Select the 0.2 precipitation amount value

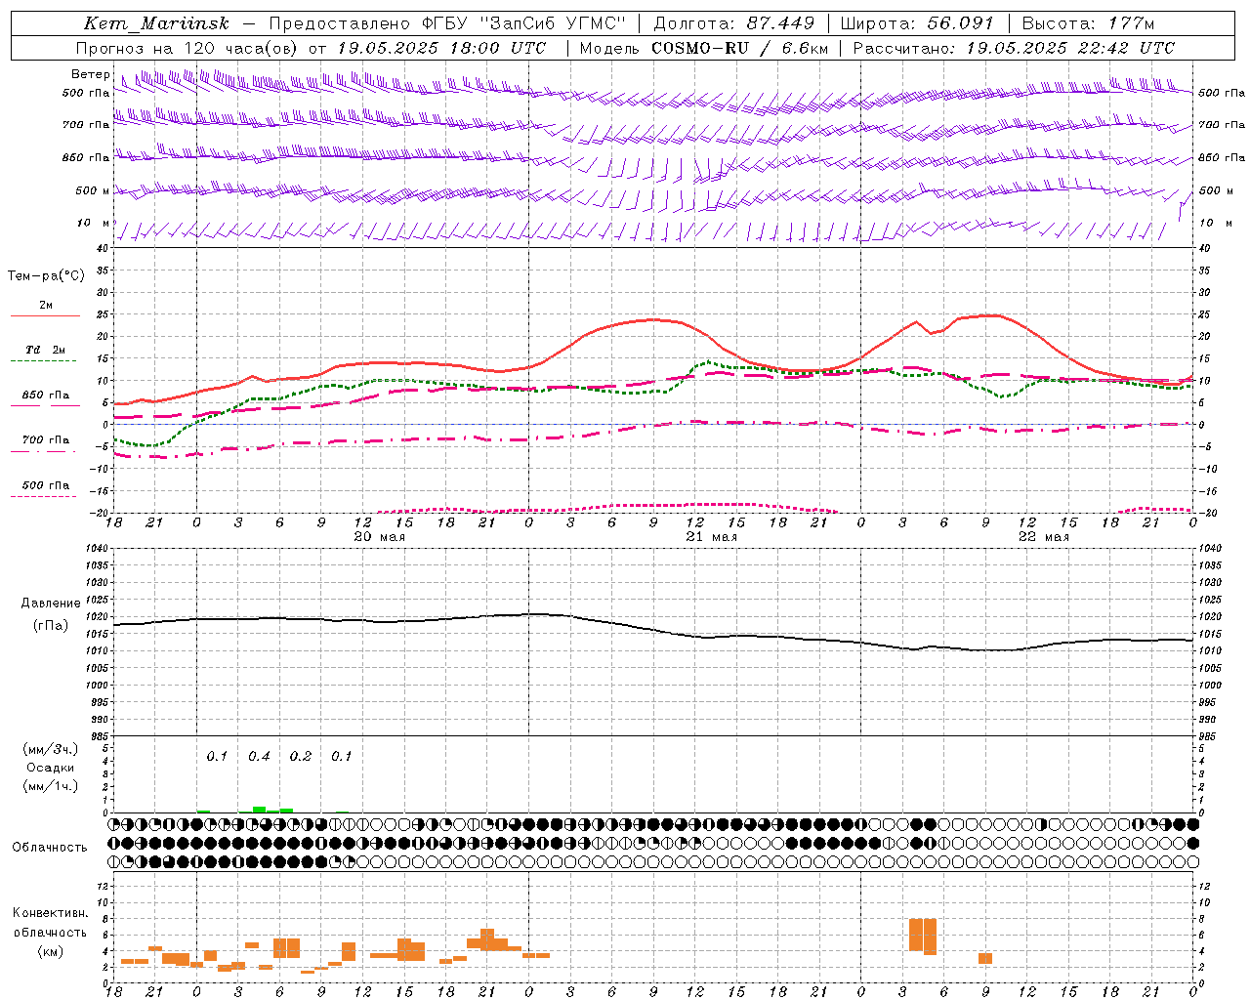[301, 757]
